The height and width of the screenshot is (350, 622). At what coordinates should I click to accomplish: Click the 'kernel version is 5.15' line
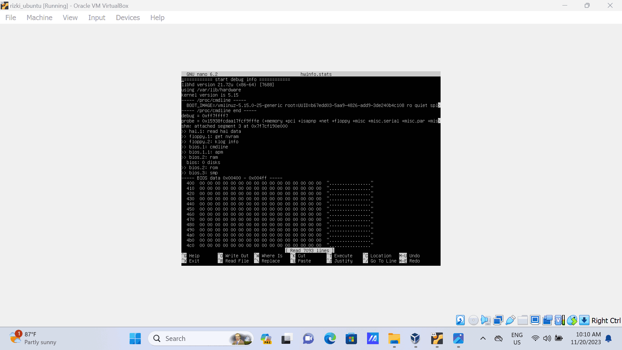(210, 95)
